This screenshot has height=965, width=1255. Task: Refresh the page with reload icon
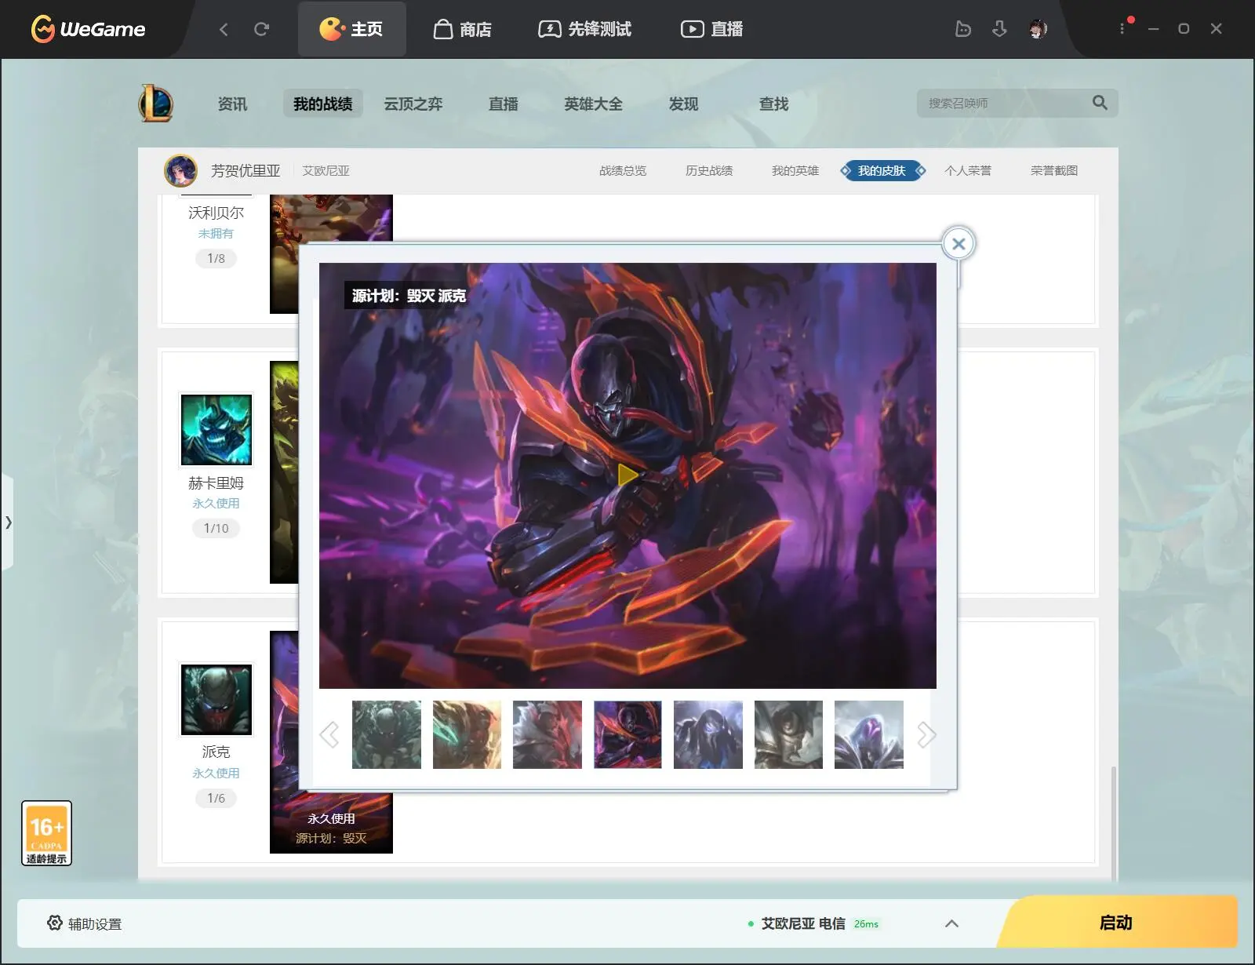[262, 29]
